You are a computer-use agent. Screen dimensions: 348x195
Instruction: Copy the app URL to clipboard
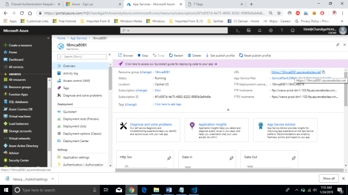pyautogui.click(x=323, y=72)
